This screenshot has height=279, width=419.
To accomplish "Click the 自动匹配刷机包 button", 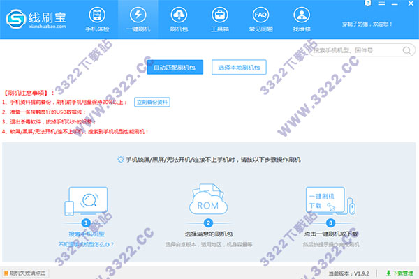I will [175, 67].
